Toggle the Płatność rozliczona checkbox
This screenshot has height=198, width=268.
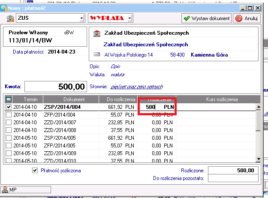point(35,170)
